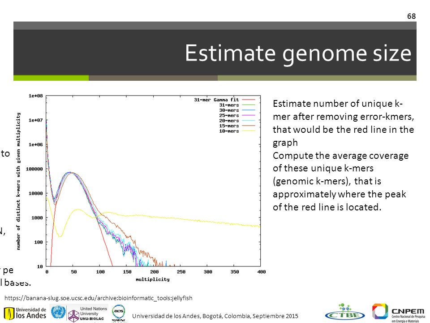Click the Universidad de los Andes logo
The width and height of the screenshot is (430, 323).
[x=25, y=314]
